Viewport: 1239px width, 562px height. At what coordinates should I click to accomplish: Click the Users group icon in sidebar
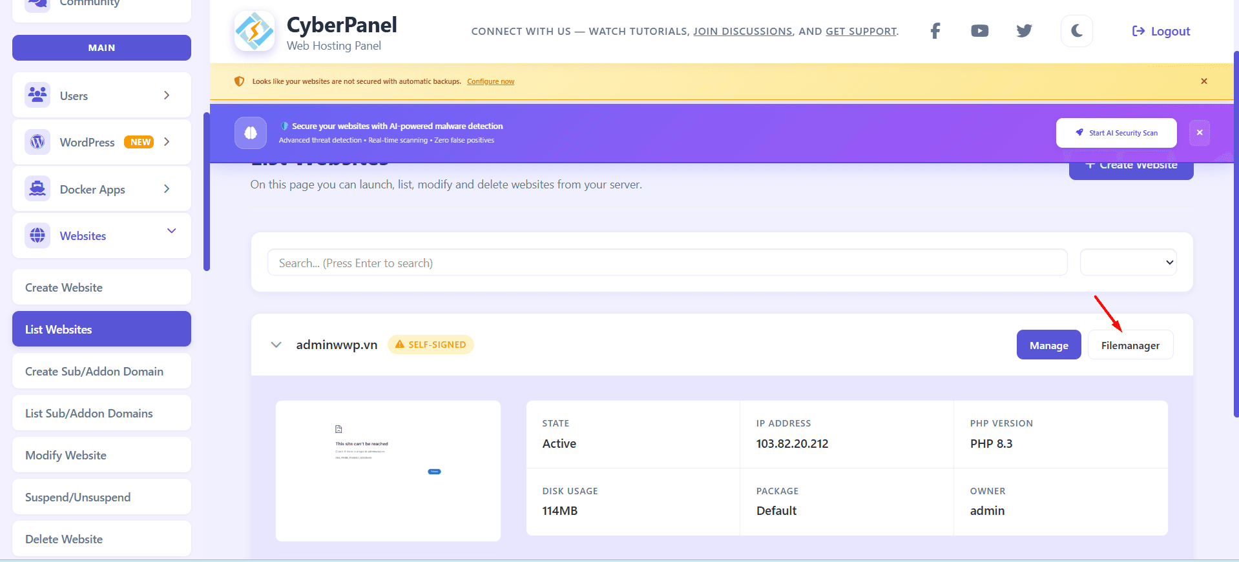37,95
